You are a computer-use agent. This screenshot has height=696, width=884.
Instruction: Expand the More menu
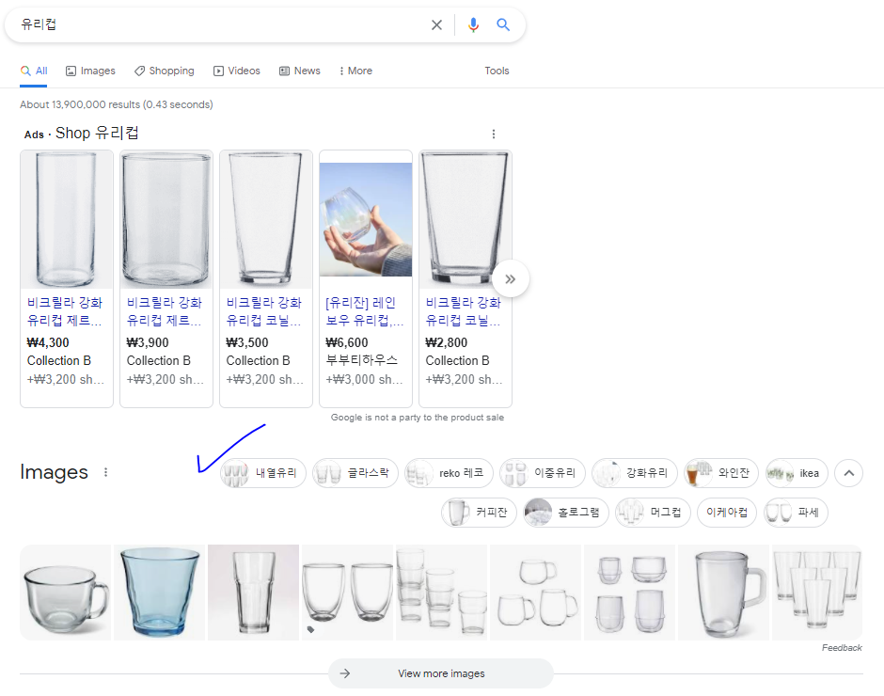[355, 71]
